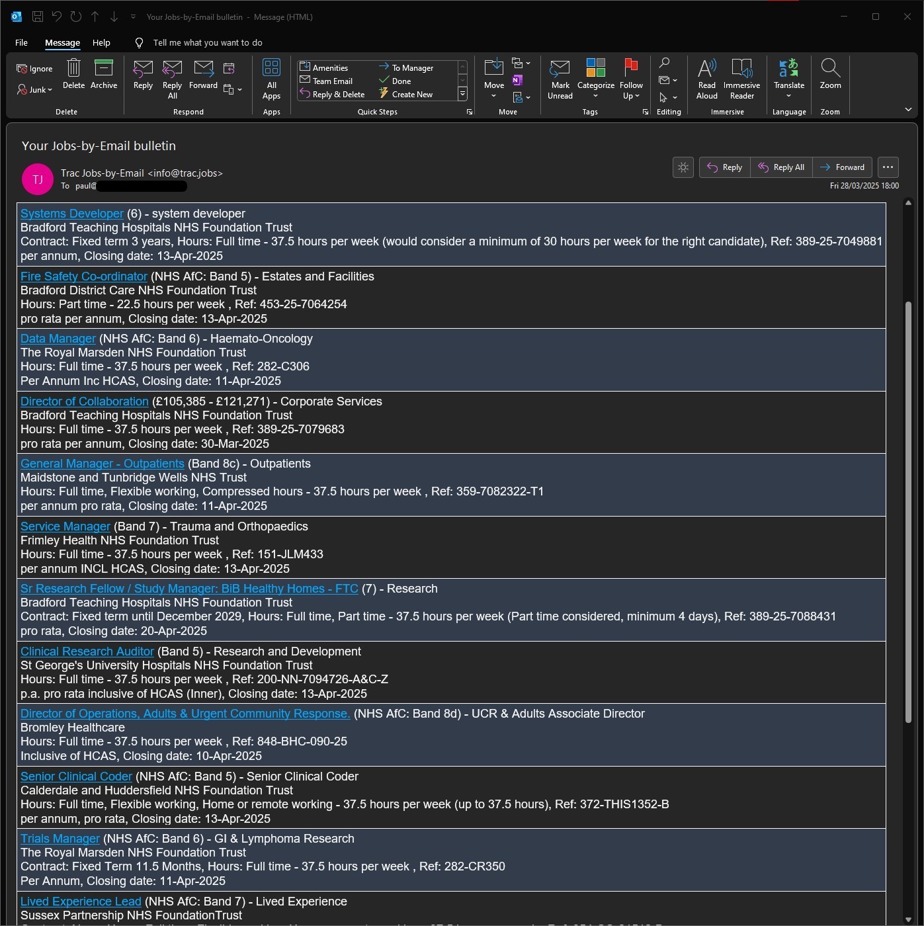Image resolution: width=924 pixels, height=926 pixels.
Task: Open the Trials Manager job link
Action: pos(60,839)
